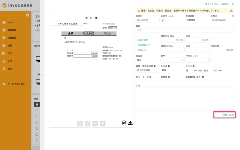Click the キャンセル button

[212, 4]
